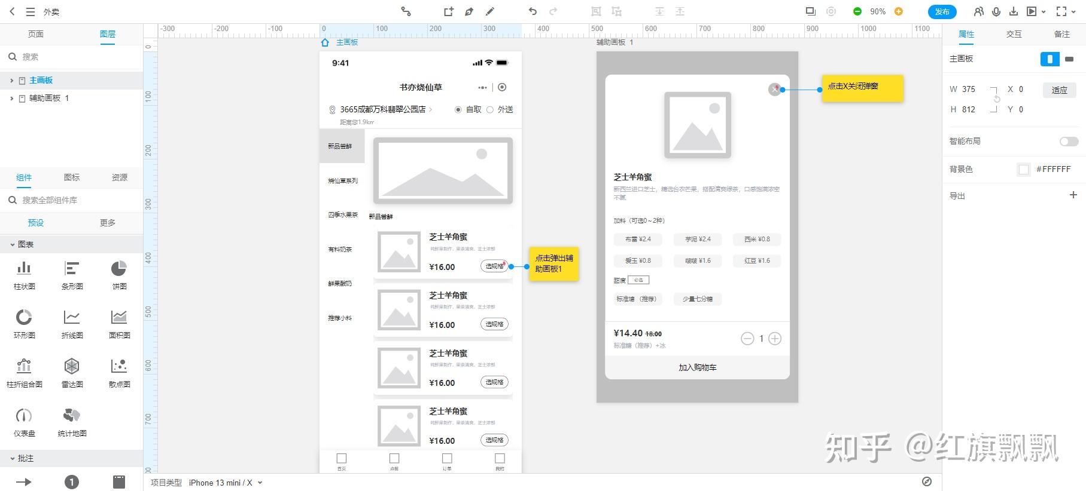
Task: Expand the 主画板 layer tree item
Action: coord(11,80)
